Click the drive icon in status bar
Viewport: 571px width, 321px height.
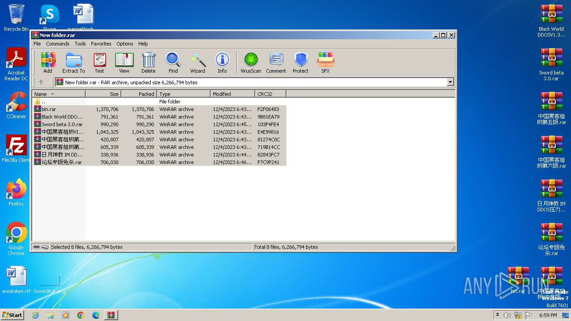(x=37, y=247)
